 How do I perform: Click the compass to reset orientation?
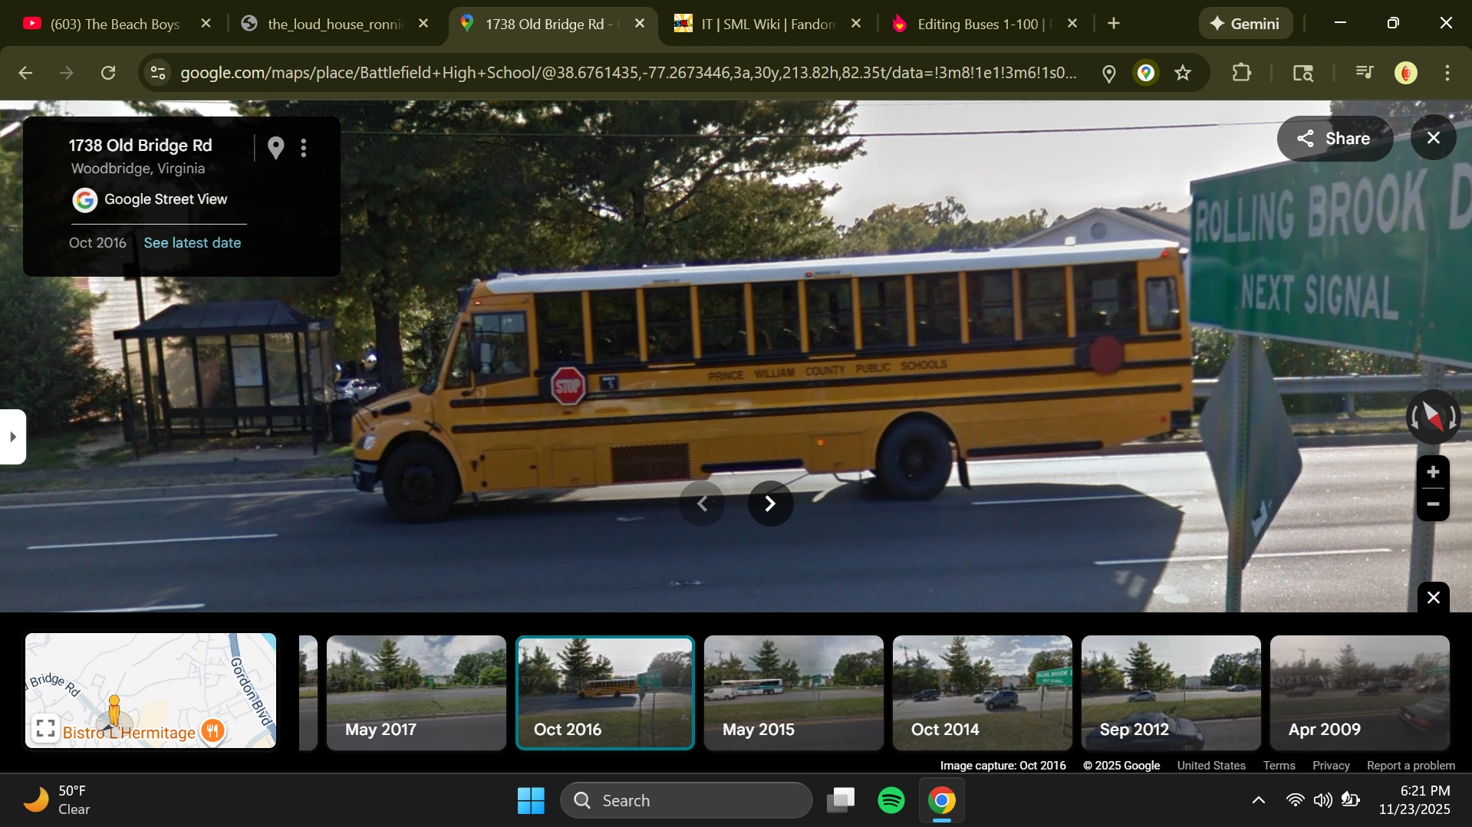tap(1432, 417)
